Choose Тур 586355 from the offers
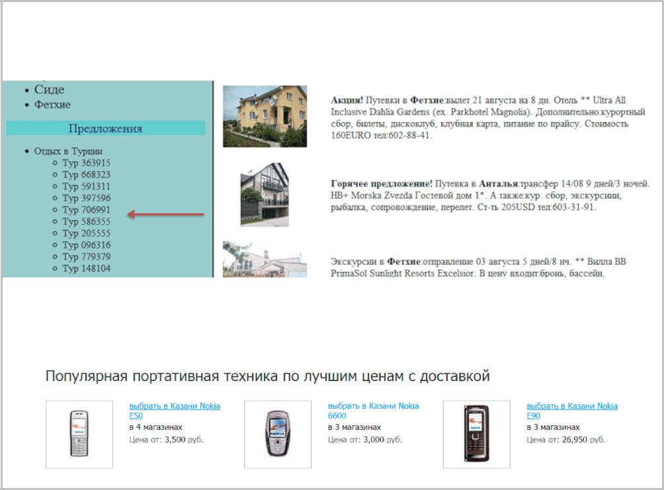 point(86,222)
